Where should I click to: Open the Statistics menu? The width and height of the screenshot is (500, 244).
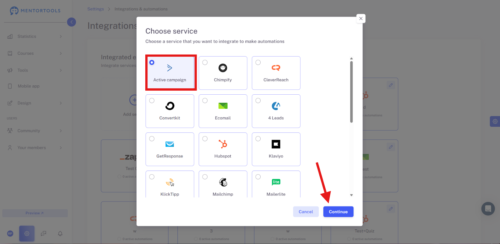pos(34,37)
